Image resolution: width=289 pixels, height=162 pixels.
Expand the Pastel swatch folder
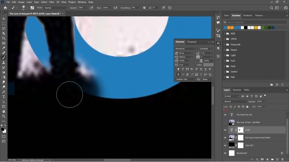(x=225, y=50)
